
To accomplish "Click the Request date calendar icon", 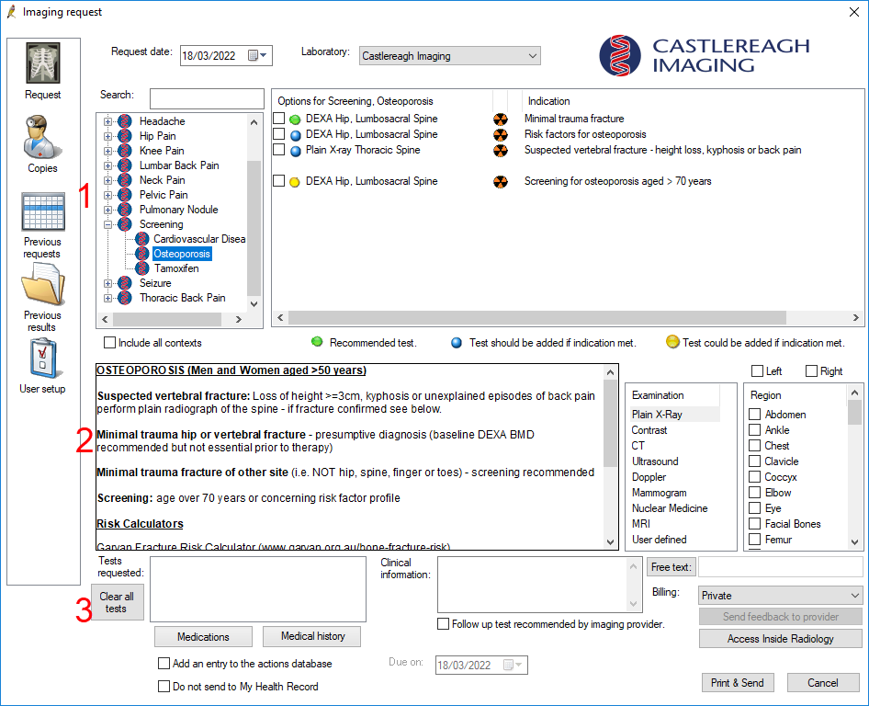I will pos(254,56).
